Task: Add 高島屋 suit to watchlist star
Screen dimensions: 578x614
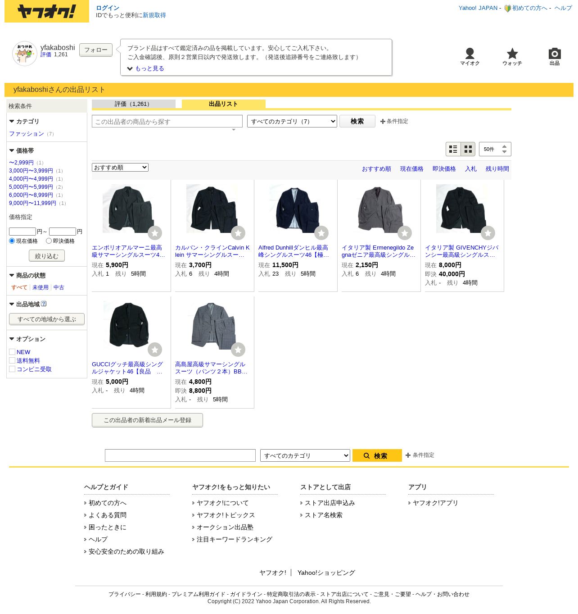Action: (x=238, y=350)
